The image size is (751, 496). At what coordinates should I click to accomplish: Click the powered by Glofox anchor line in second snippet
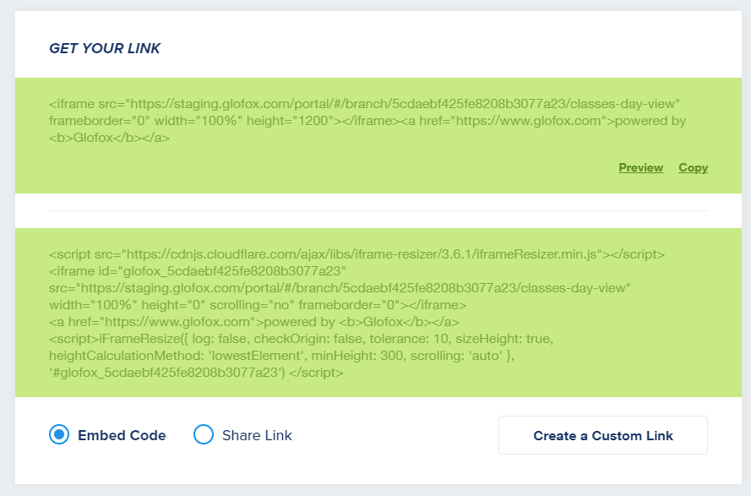pos(253,322)
